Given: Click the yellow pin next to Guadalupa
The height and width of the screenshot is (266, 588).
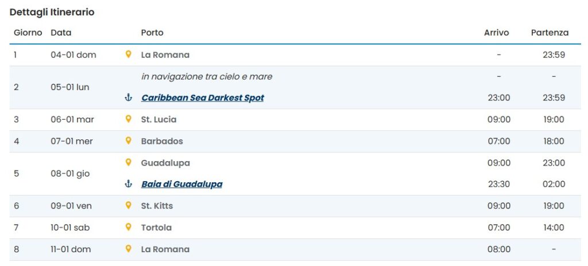Looking at the screenshot, I should 128,163.
